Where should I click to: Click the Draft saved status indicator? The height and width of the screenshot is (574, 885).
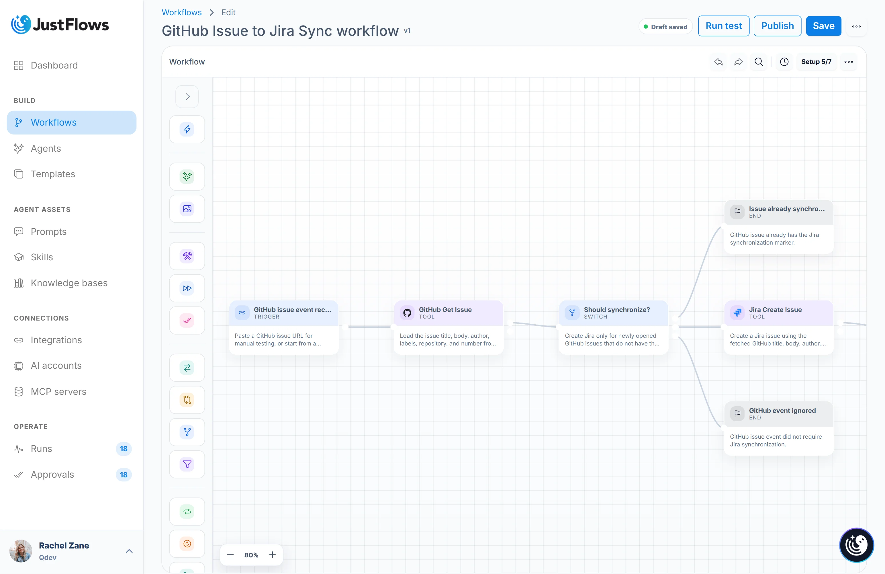[665, 27]
